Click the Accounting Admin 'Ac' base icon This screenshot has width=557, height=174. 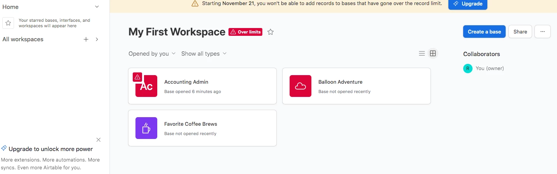tap(146, 86)
